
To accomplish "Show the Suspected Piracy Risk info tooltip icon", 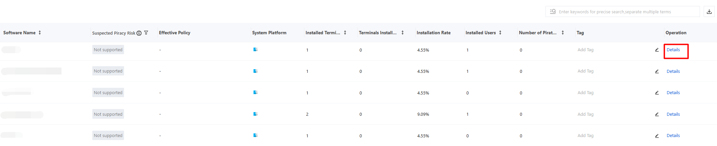I will [139, 33].
